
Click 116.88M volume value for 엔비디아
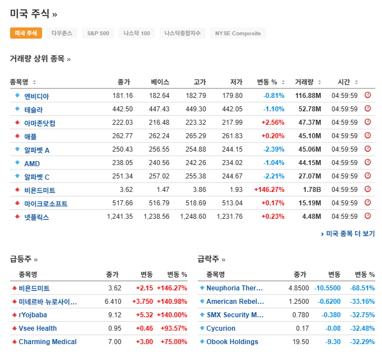pos(308,95)
